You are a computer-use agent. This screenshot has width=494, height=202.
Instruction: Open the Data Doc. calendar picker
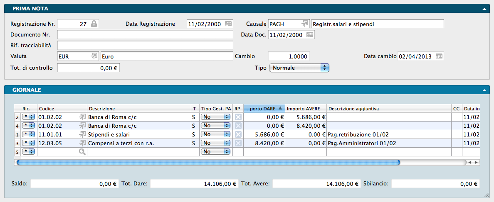[310, 35]
